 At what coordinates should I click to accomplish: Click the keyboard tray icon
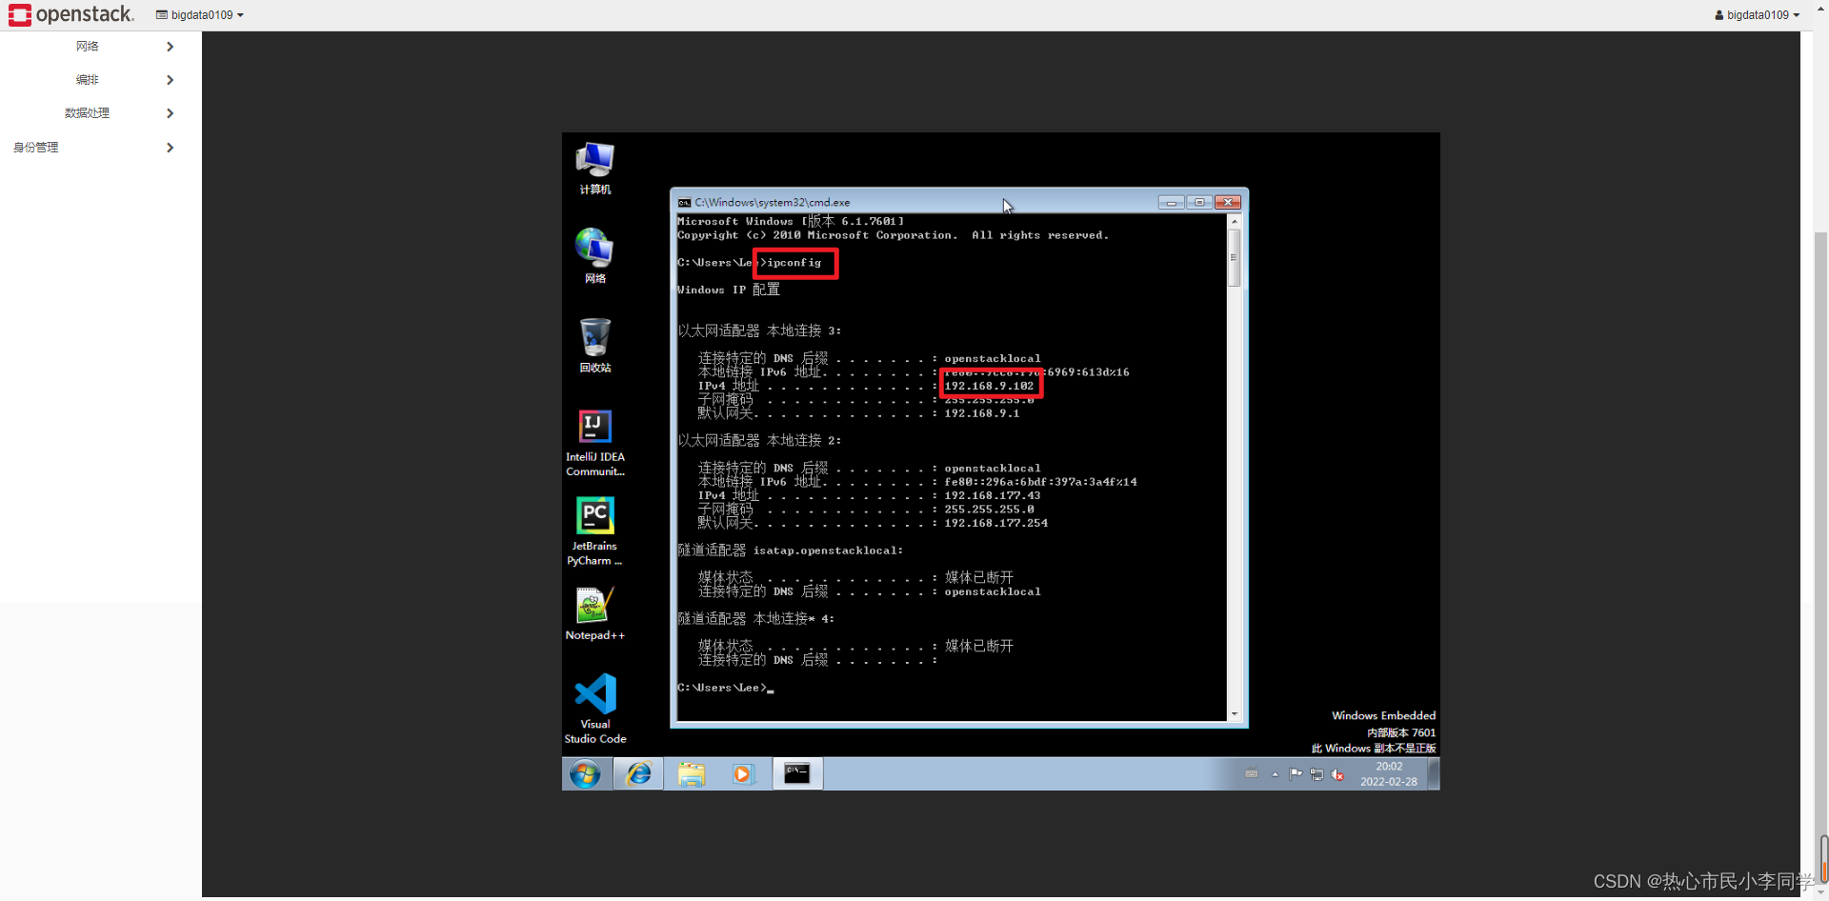1252,773
